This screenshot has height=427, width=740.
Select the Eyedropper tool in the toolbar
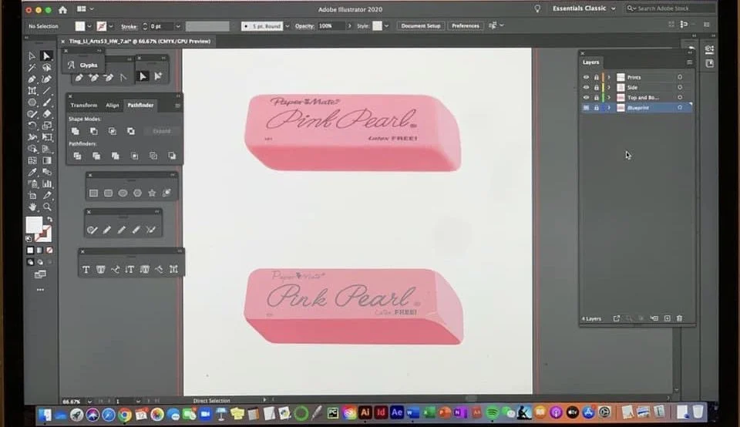coord(32,172)
